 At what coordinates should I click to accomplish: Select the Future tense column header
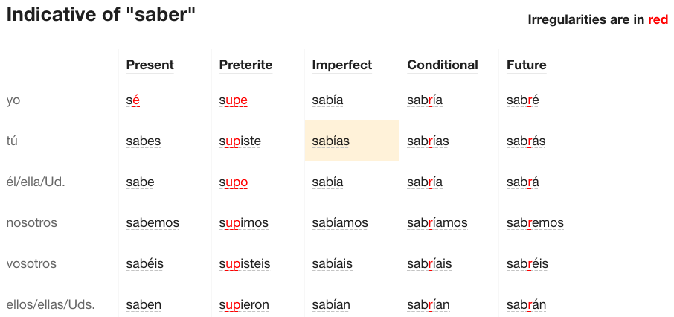(526, 65)
